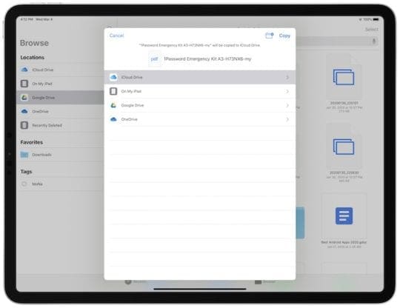Image resolution: width=400 pixels, height=308 pixels.
Task: Open the Downloads favorite folder
Action: (60, 155)
